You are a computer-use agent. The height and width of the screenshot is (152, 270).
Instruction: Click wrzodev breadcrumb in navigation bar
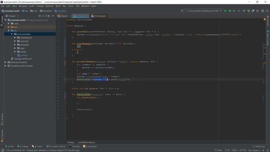(46, 11)
